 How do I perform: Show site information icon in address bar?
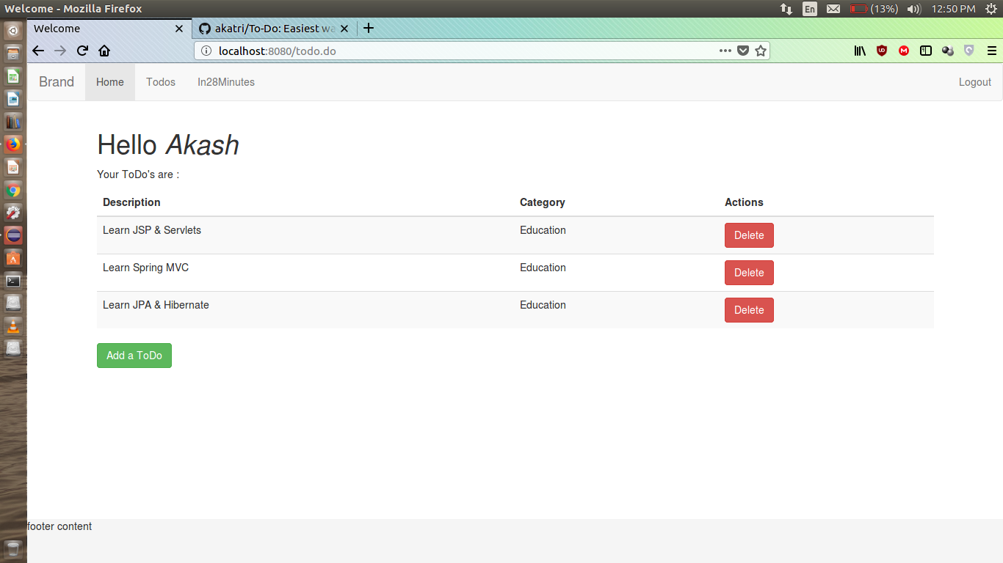(206, 51)
